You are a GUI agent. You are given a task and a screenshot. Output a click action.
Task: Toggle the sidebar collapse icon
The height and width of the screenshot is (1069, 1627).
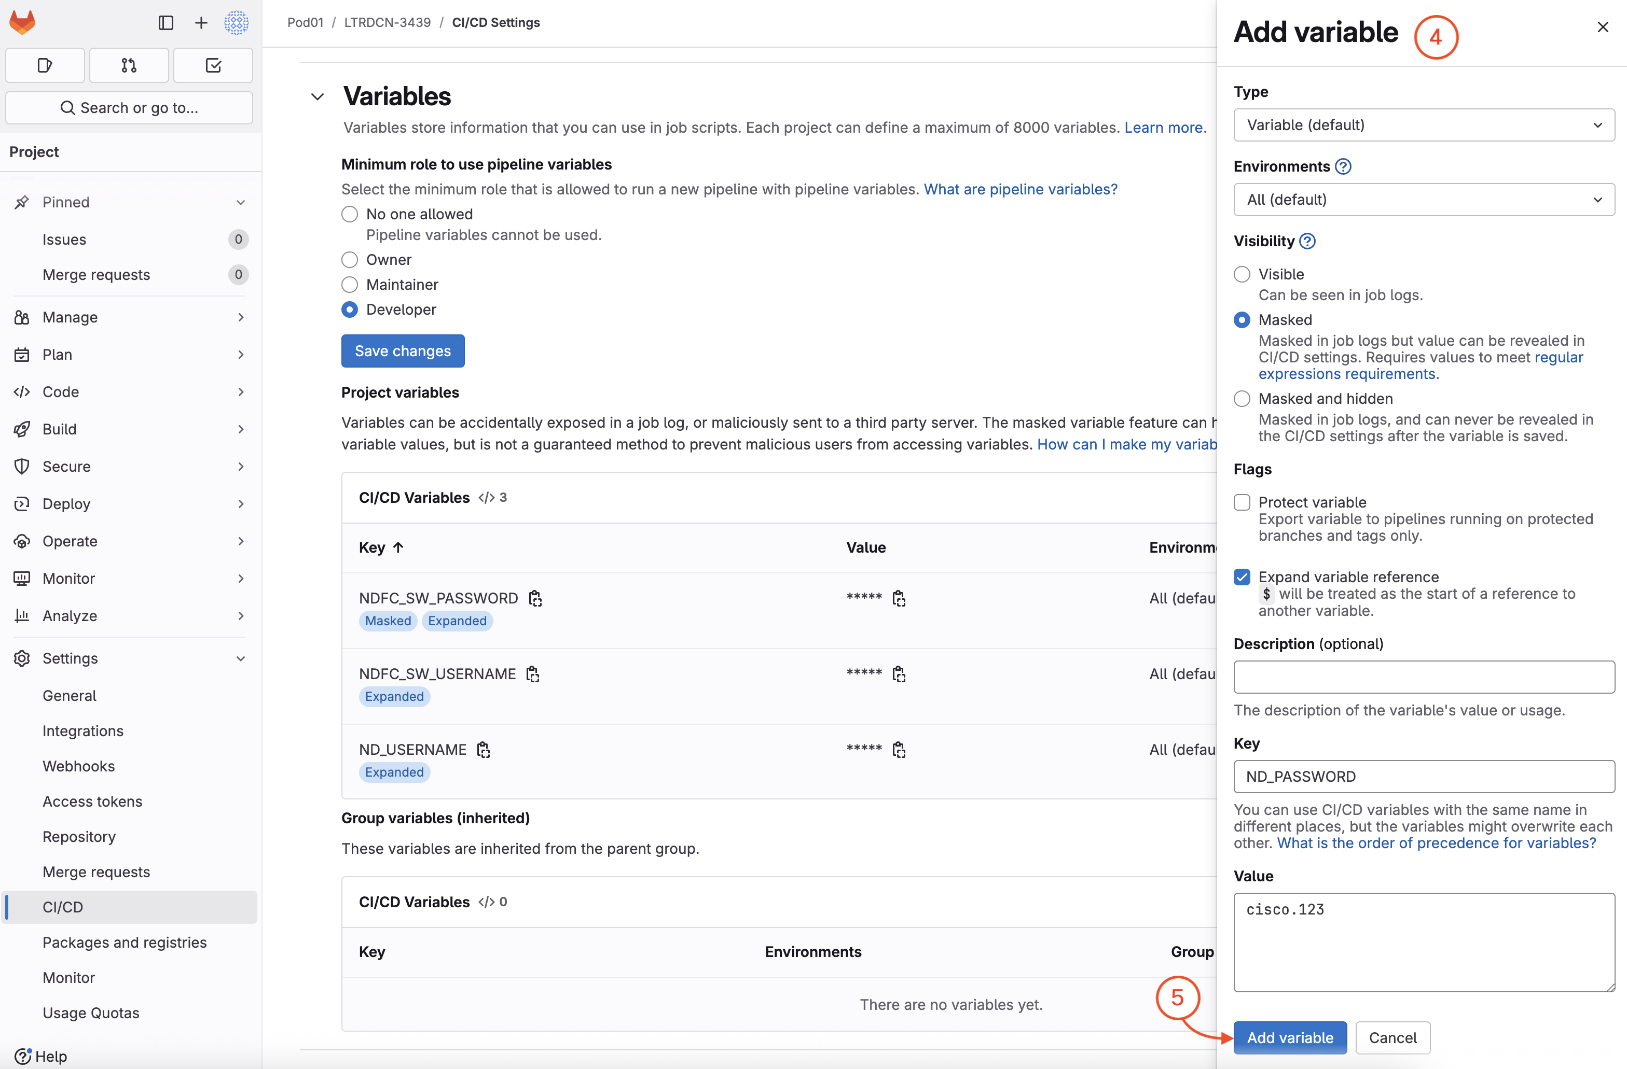(x=166, y=22)
